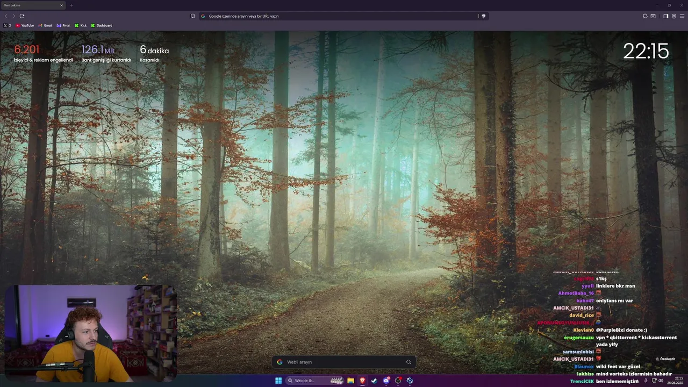Open File Explorer from the taskbar
The width and height of the screenshot is (688, 387).
[350, 381]
